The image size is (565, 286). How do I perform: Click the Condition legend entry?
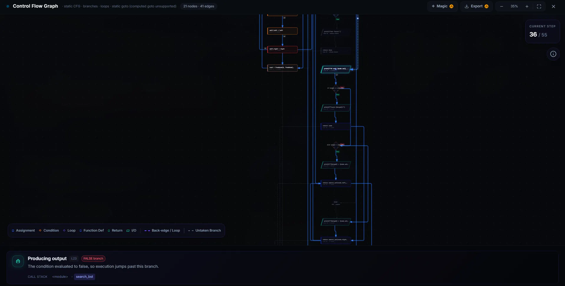click(49, 231)
